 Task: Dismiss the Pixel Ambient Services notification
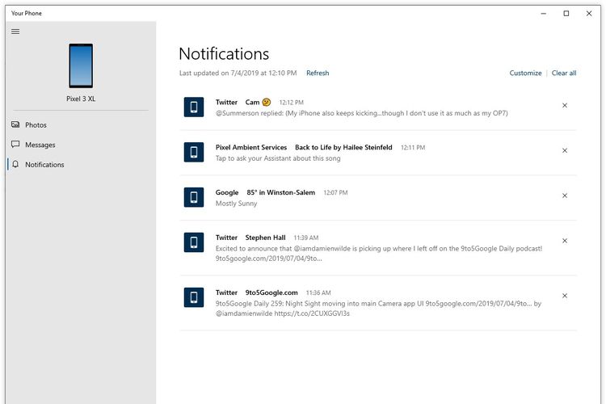565,150
